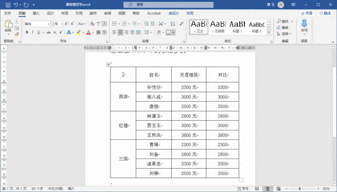Toggle character shading
The height and width of the screenshot is (192, 337).
tap(98, 32)
